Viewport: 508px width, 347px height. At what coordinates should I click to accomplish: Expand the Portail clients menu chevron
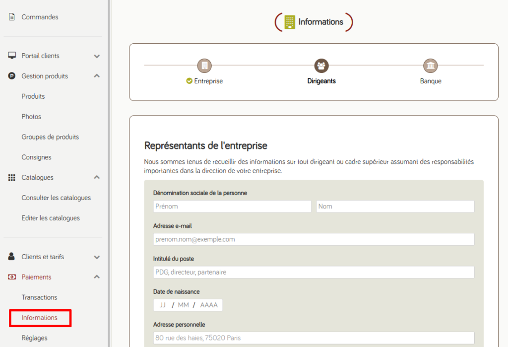(97, 56)
